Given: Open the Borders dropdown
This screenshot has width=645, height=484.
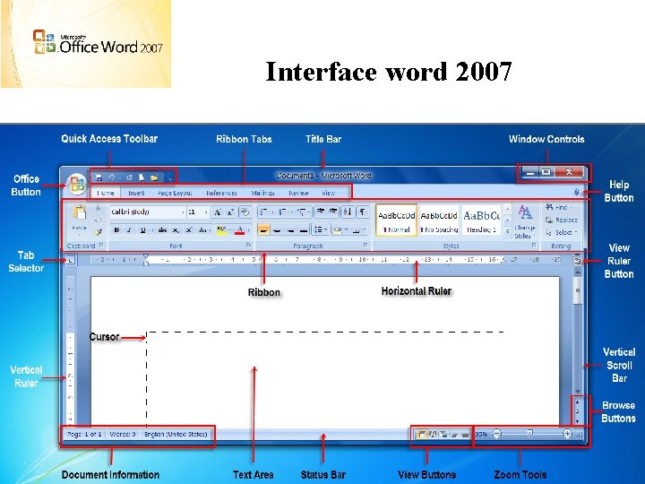Looking at the screenshot, I should coord(358,230).
